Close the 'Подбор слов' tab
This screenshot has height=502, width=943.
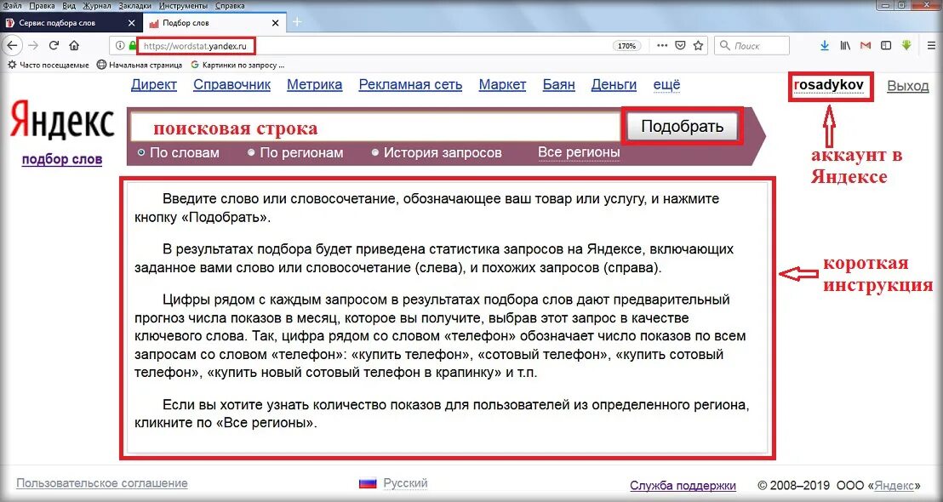(x=276, y=23)
